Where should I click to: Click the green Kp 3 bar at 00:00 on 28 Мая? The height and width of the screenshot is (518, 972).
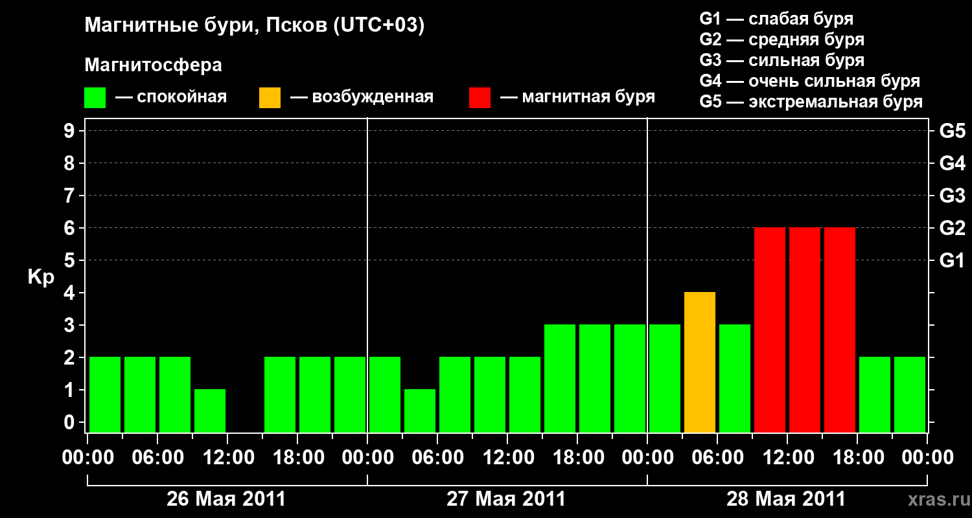[x=665, y=379]
